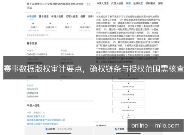Viewport: 187px width, 135px height.
Task: Select the 授权 timeline dot
Action: (x=67, y=23)
